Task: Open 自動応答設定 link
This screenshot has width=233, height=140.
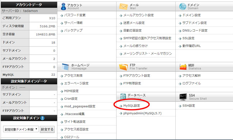Action: (132, 30)
